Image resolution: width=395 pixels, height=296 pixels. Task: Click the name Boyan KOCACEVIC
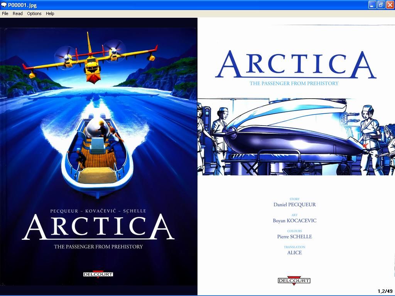294,221
